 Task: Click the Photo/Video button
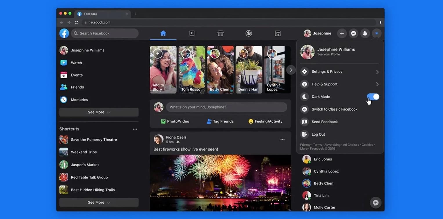coord(175,121)
